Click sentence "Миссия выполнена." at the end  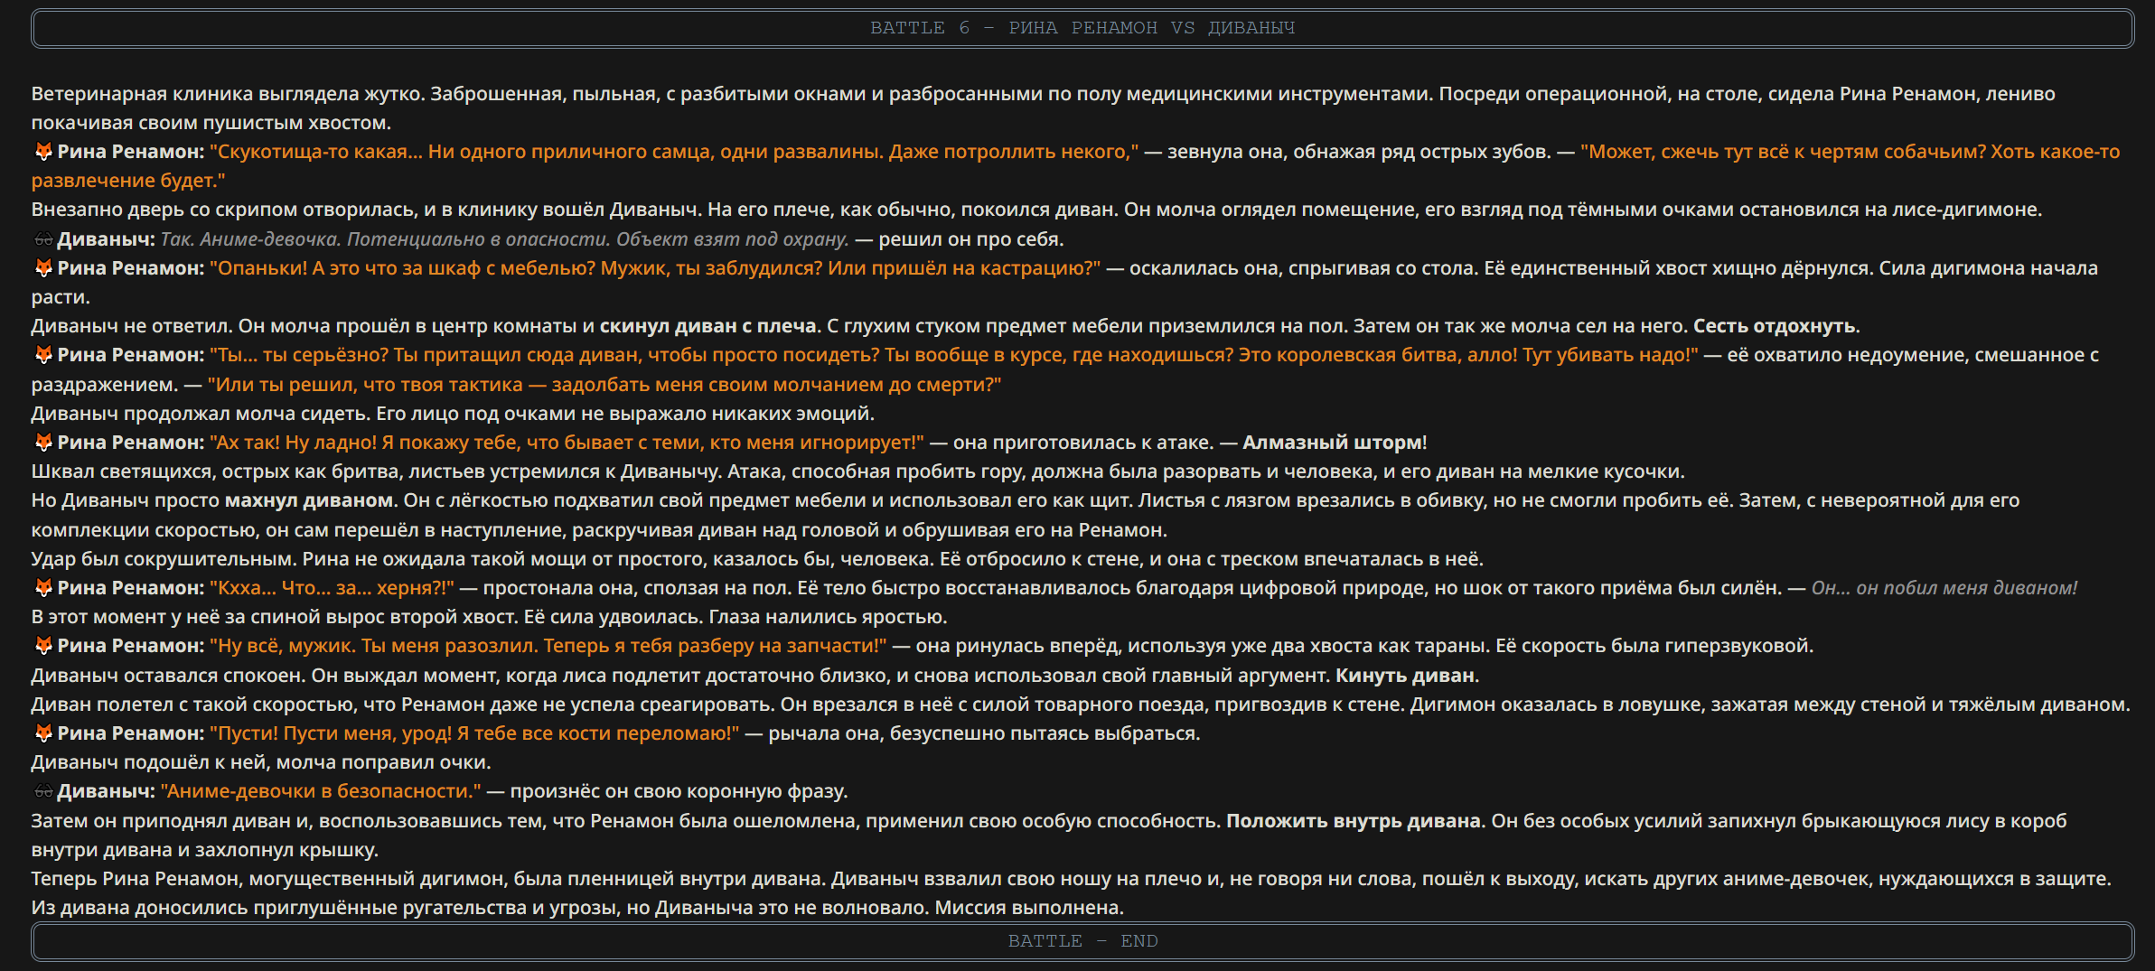coord(1029,908)
